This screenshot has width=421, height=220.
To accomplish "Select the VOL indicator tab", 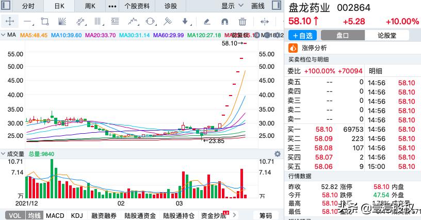I will point(15,215).
